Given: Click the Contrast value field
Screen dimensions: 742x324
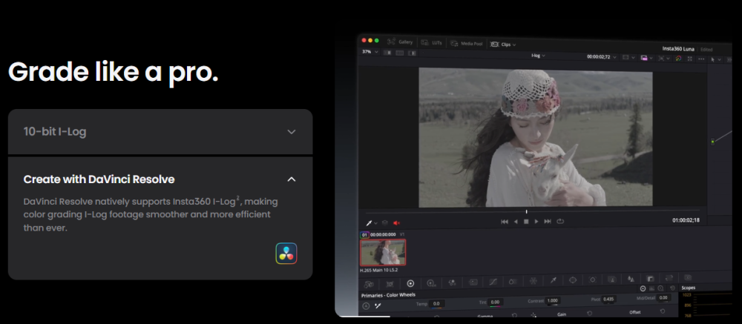Looking at the screenshot, I should point(552,300).
